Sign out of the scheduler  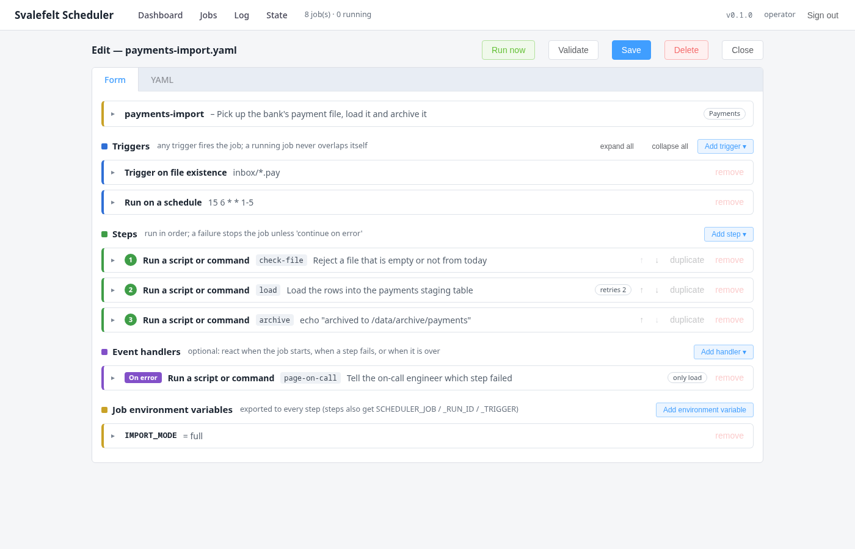click(823, 15)
